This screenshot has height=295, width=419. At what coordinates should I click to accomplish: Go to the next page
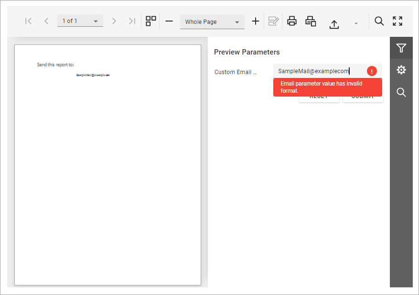pos(114,21)
